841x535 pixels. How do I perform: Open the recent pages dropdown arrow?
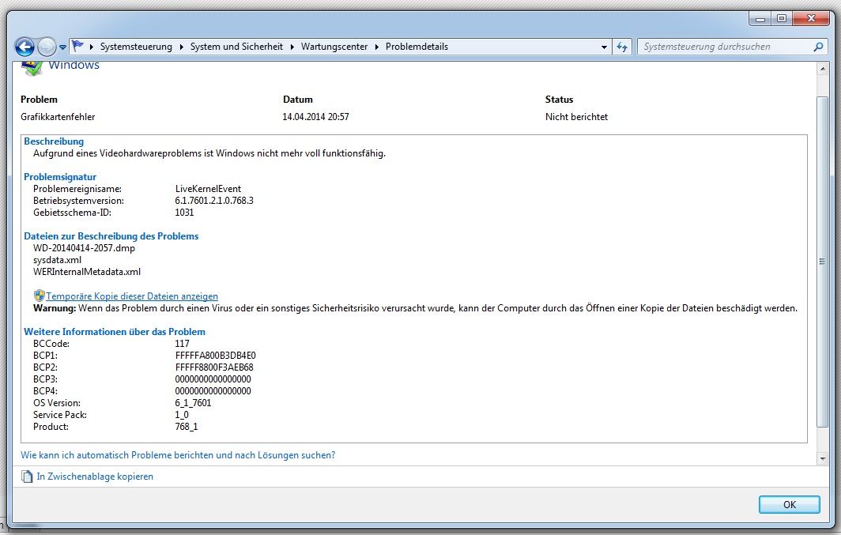pyautogui.click(x=62, y=47)
